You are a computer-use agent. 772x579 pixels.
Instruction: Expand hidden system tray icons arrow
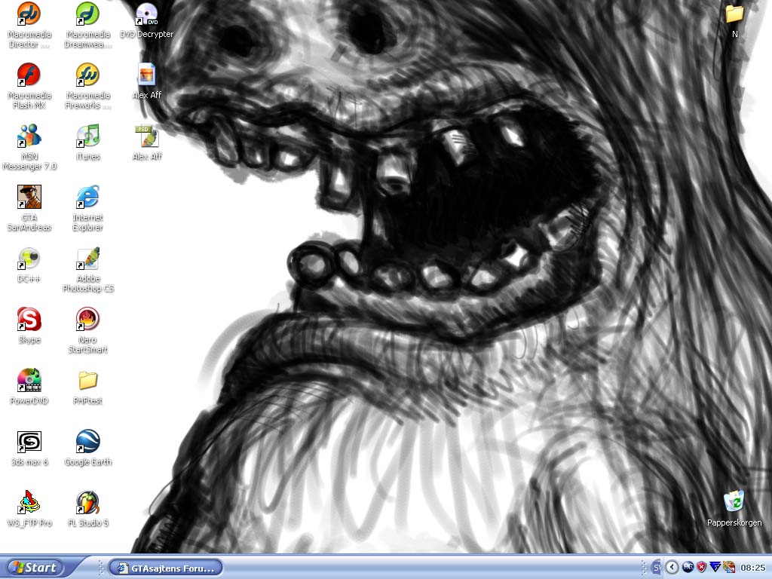coord(672,567)
